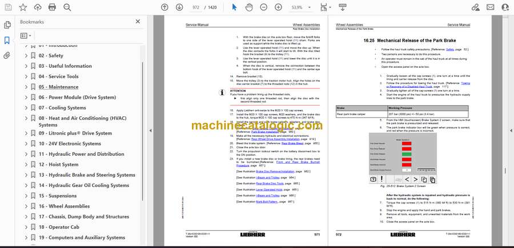
Task: Open the find text magnifier icon
Action: [67, 7]
